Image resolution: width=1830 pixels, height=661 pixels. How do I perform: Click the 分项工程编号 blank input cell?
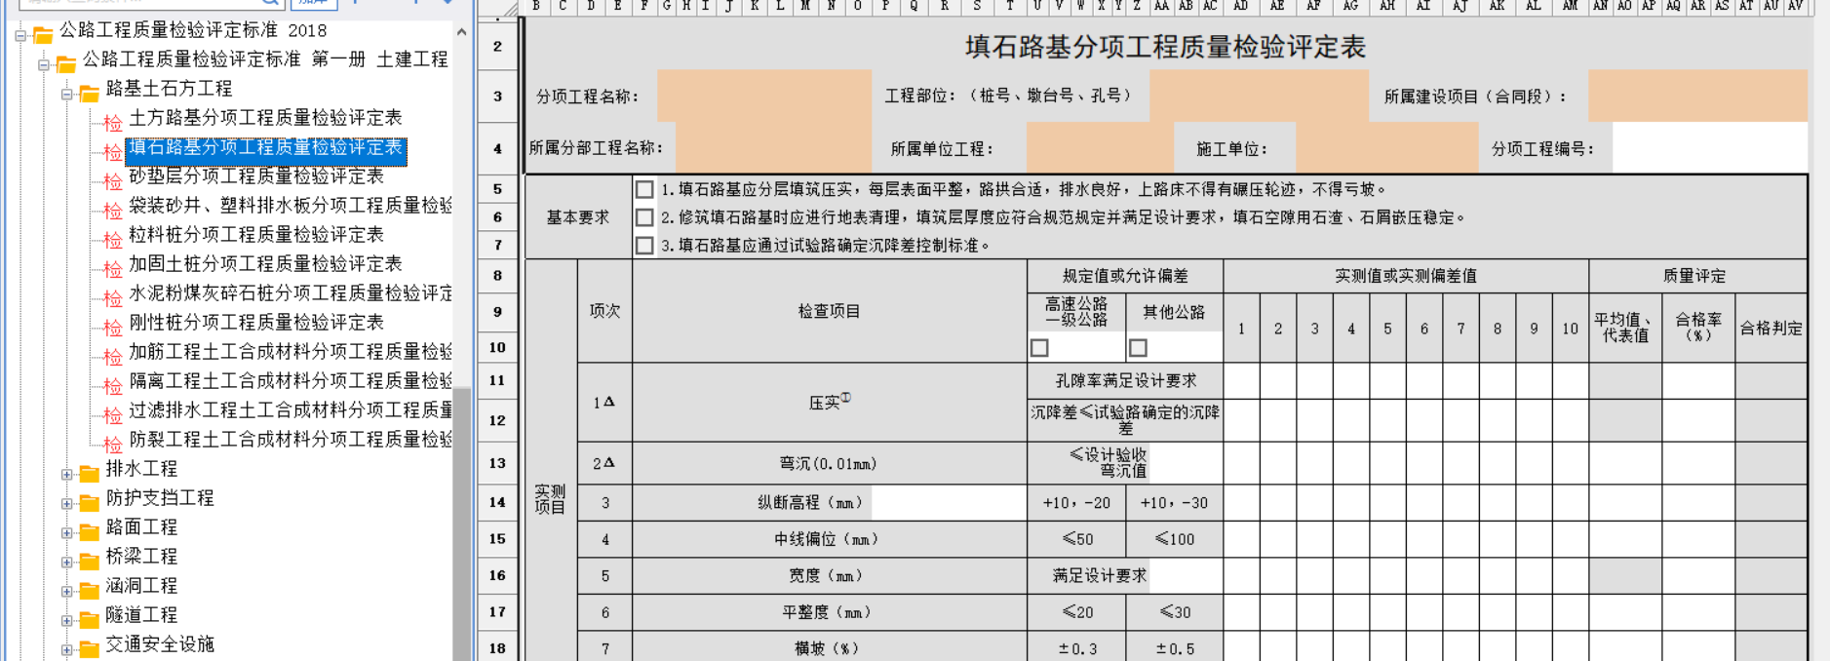[x=1710, y=148]
